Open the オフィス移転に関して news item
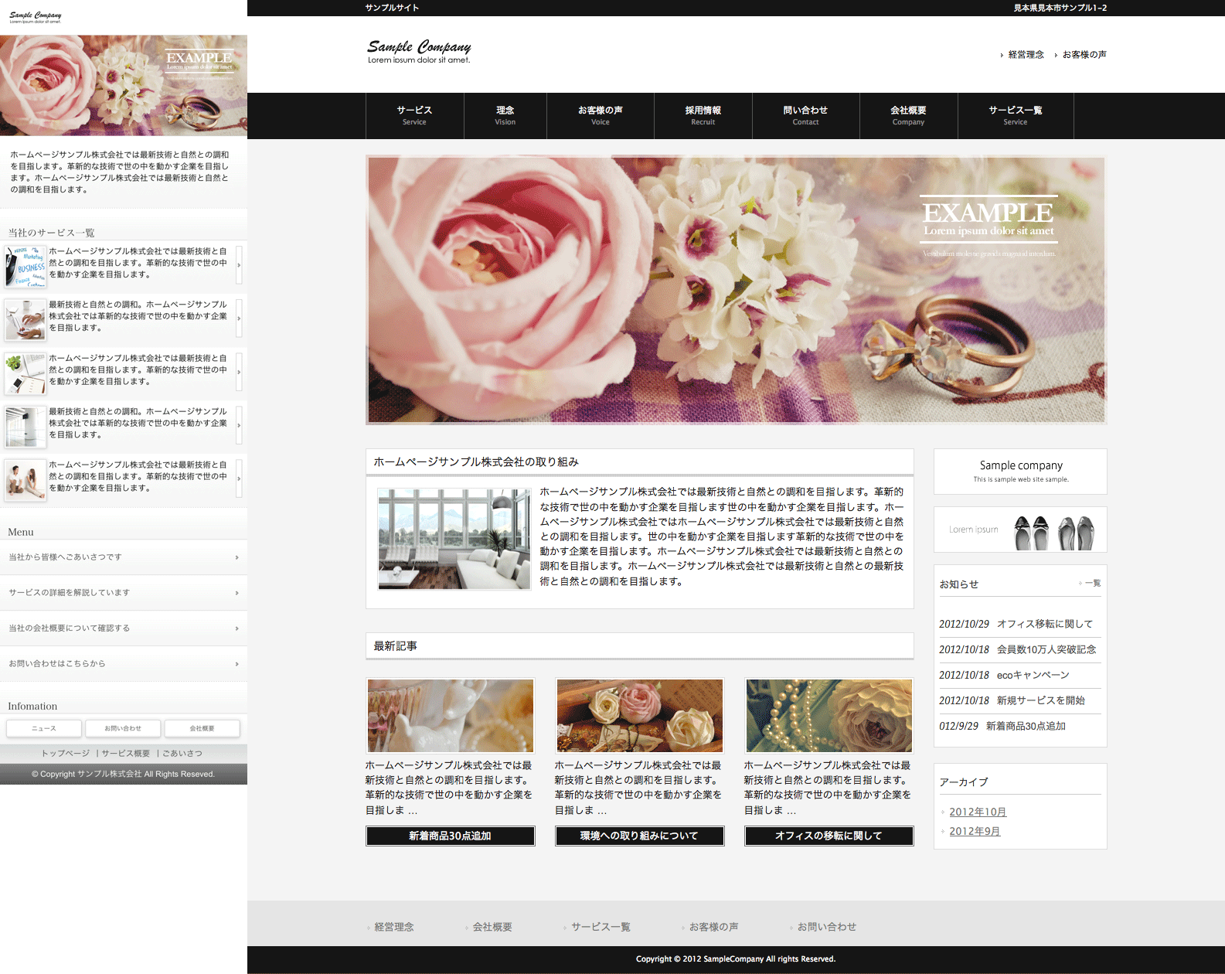 click(x=1044, y=624)
